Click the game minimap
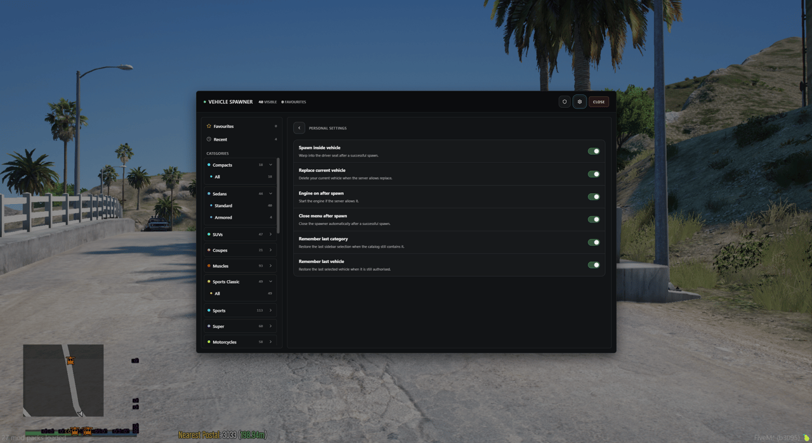The height and width of the screenshot is (443, 812). pyautogui.click(x=63, y=380)
